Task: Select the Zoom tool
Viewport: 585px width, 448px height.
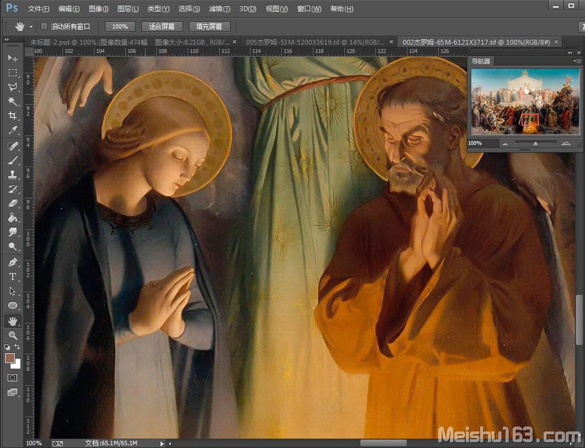Action: coord(12,335)
